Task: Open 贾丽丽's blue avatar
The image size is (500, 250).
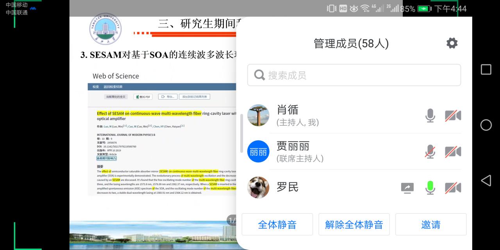Action: (x=258, y=152)
